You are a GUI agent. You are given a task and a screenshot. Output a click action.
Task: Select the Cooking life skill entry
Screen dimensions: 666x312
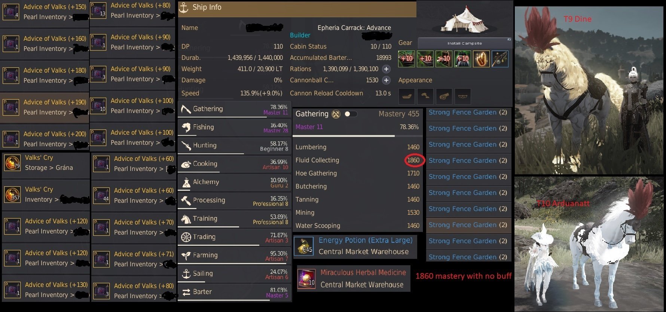[x=234, y=164]
